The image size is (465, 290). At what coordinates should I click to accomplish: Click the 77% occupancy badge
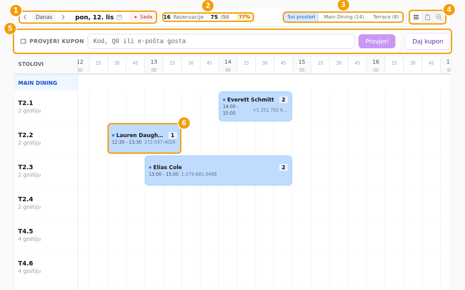244,17
